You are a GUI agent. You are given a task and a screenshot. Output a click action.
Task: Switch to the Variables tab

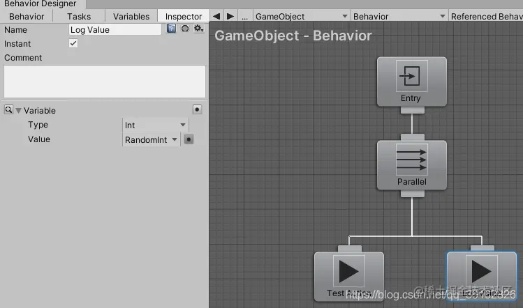[x=131, y=16]
